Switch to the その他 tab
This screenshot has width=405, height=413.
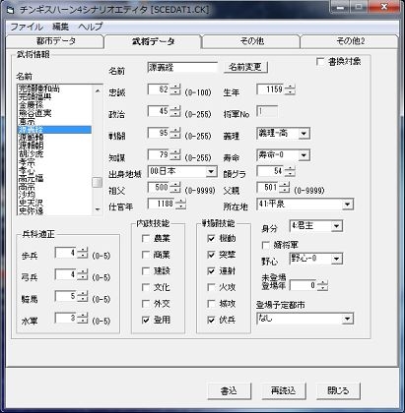point(251,41)
